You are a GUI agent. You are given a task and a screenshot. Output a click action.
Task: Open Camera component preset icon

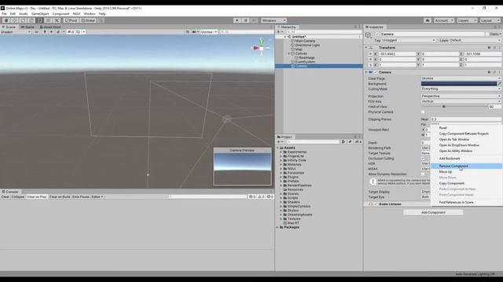(x=494, y=72)
